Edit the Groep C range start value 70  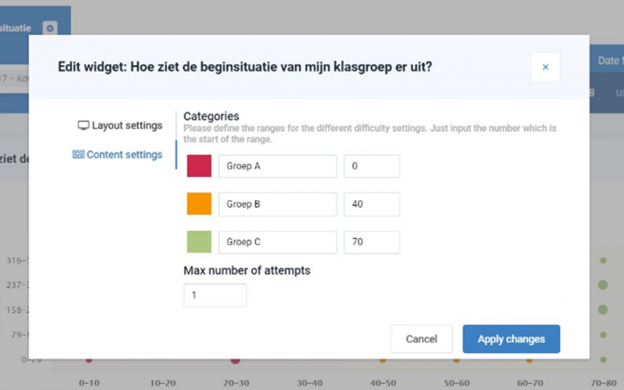pos(371,242)
